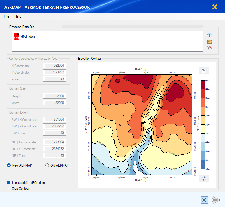Click the 91m legend label

click(207, 81)
